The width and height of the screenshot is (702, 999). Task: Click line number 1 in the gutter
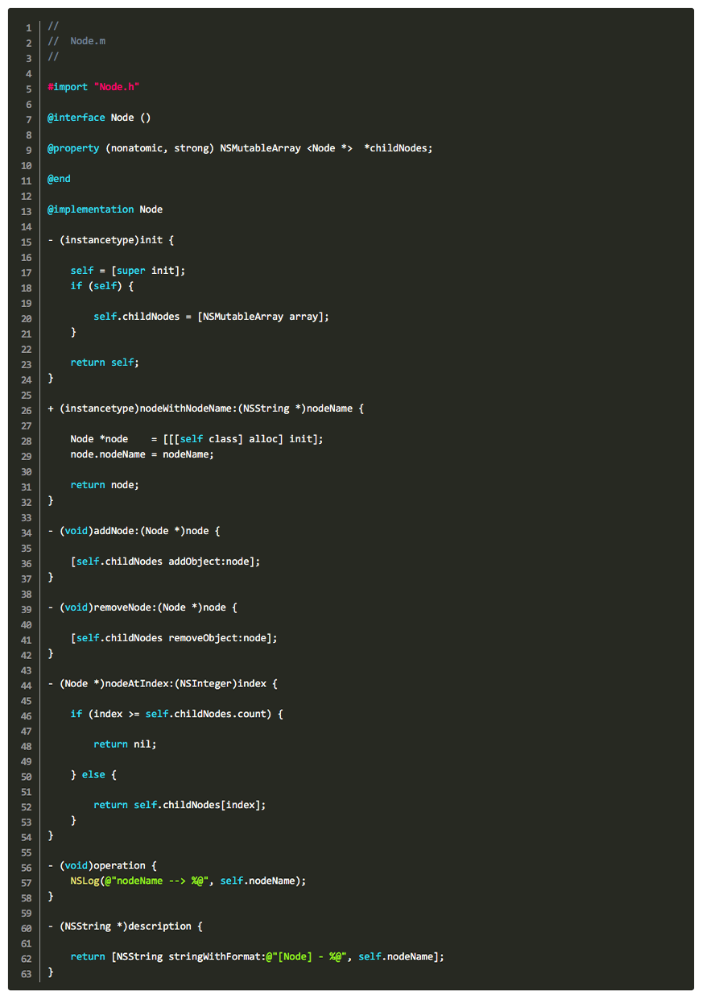click(28, 27)
